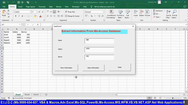Open Number group dialog launcher
The height and width of the screenshot is (105, 188).
point(104,20)
